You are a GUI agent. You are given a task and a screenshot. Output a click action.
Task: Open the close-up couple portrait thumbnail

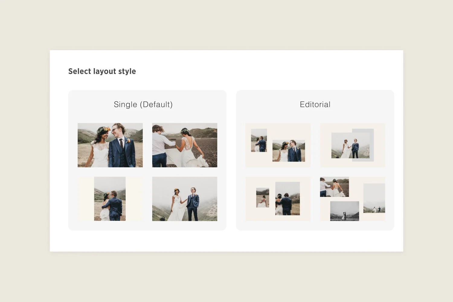pyautogui.click(x=110, y=145)
